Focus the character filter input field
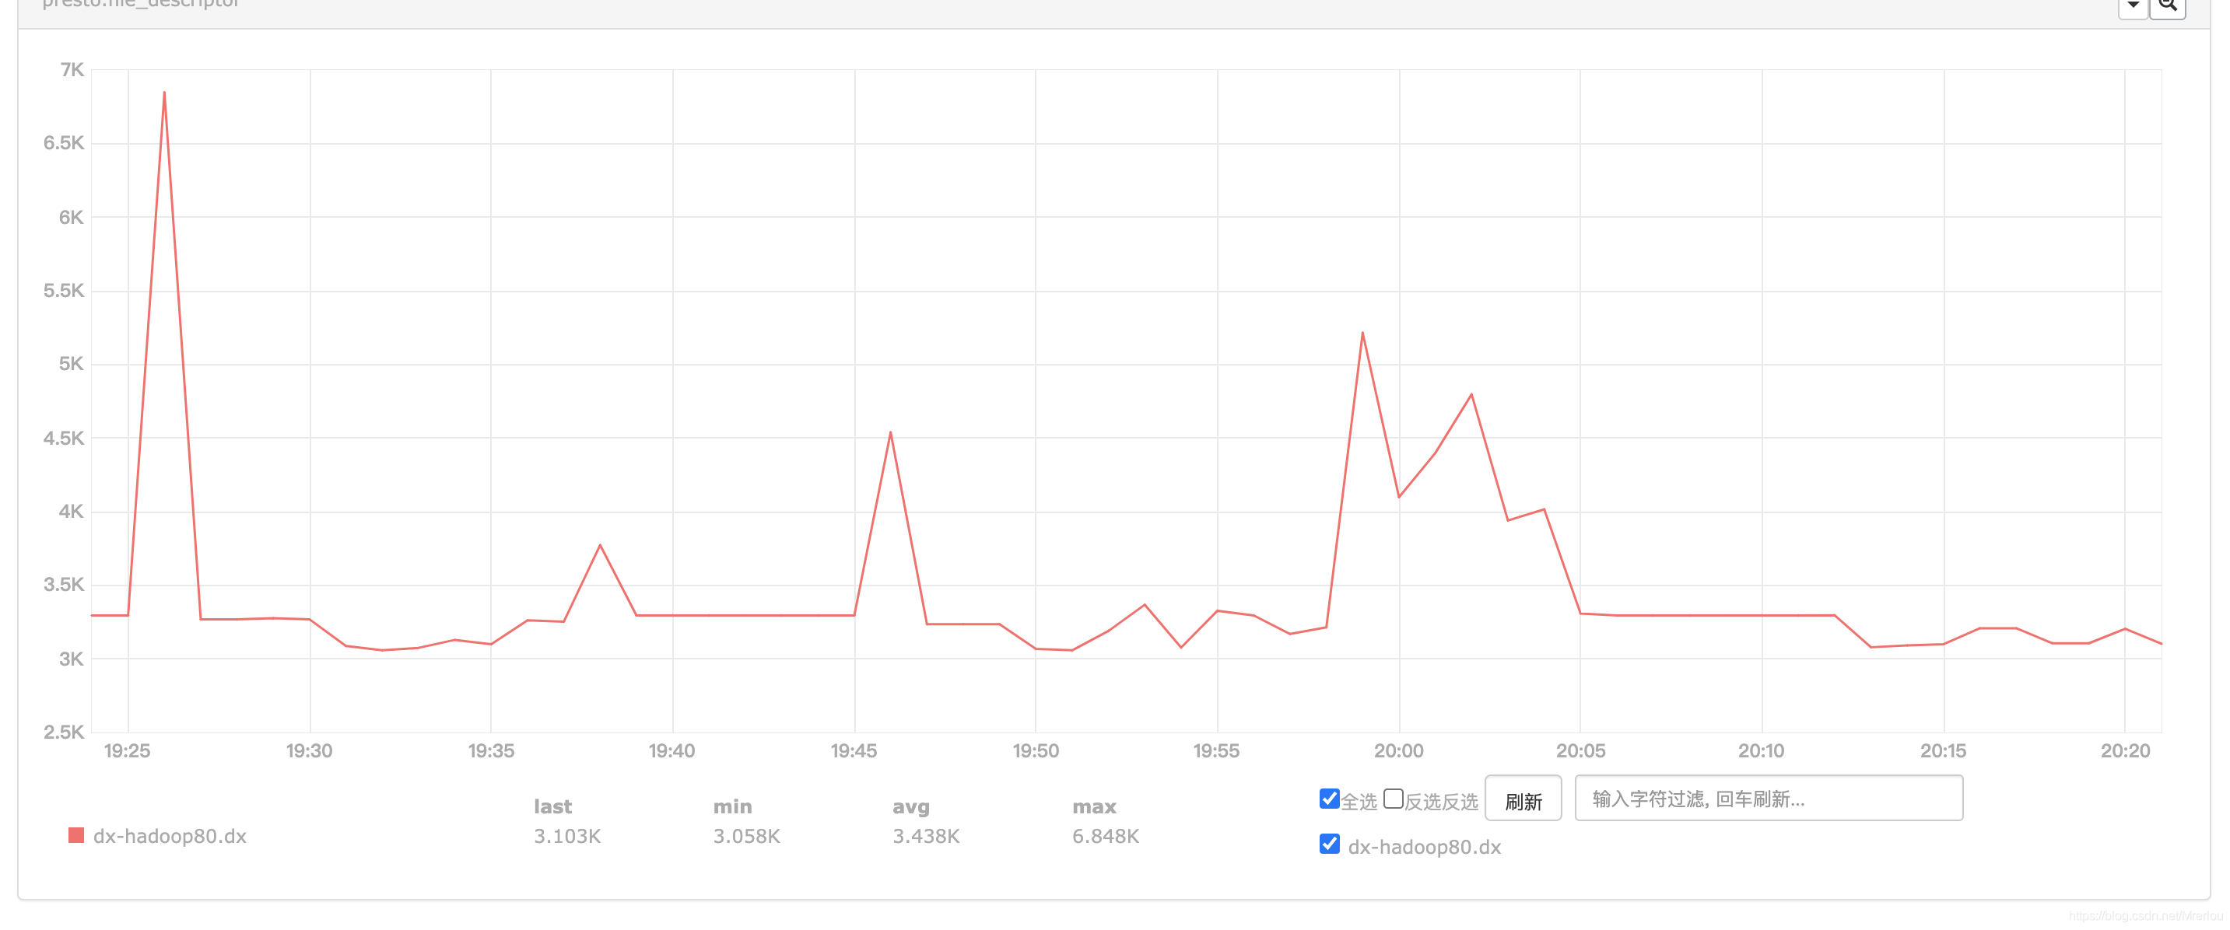 [1768, 799]
